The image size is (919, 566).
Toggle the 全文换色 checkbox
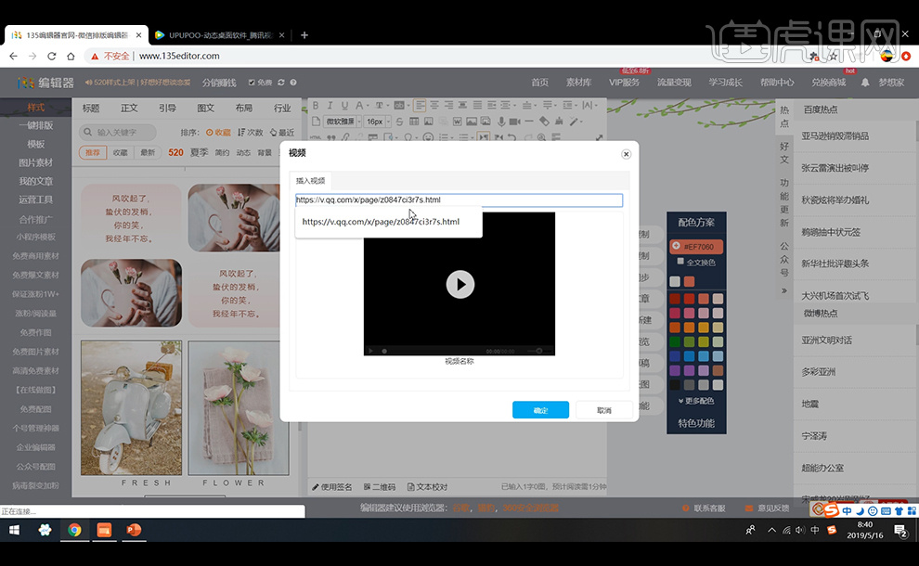680,262
